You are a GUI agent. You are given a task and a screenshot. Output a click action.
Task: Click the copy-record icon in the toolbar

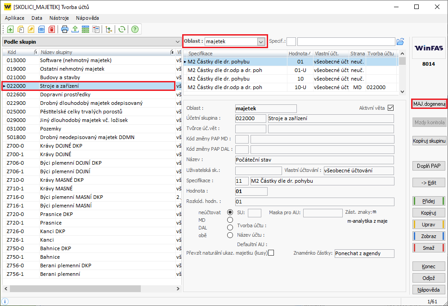(x=21, y=29)
